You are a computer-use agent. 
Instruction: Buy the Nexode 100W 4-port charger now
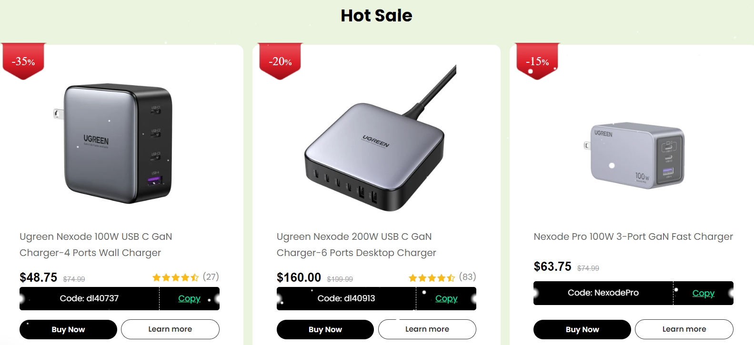68,329
